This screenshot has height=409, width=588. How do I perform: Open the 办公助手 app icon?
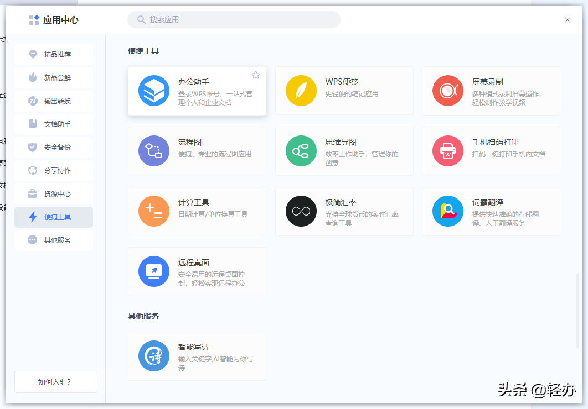tap(154, 91)
